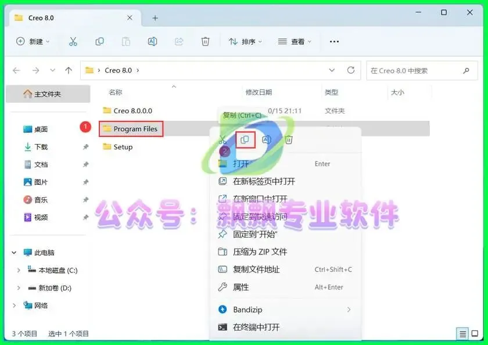Viewport: 488px width, 345px height.
Task: Select the Creo 8.0.0.0 folder
Action: pos(128,111)
